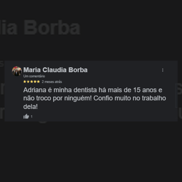Click the word 'Adriana' starting the review
This screenshot has width=182, height=182.
35,90
